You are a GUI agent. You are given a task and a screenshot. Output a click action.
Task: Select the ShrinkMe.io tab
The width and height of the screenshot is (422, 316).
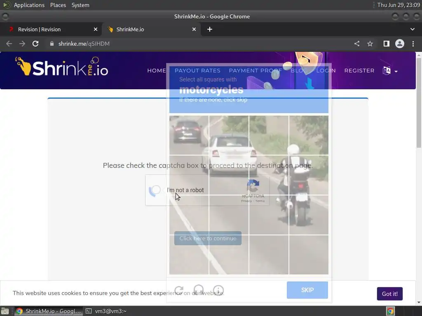click(x=152, y=29)
